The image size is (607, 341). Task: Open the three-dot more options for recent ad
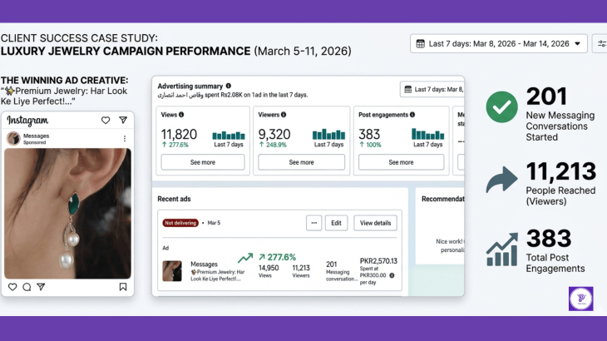coord(313,223)
